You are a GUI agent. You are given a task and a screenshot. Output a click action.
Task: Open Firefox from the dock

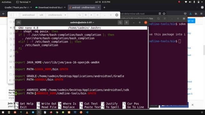(x=51, y=112)
